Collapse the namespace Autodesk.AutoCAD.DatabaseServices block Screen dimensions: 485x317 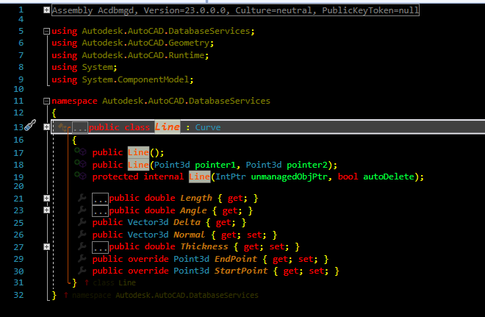coord(47,101)
